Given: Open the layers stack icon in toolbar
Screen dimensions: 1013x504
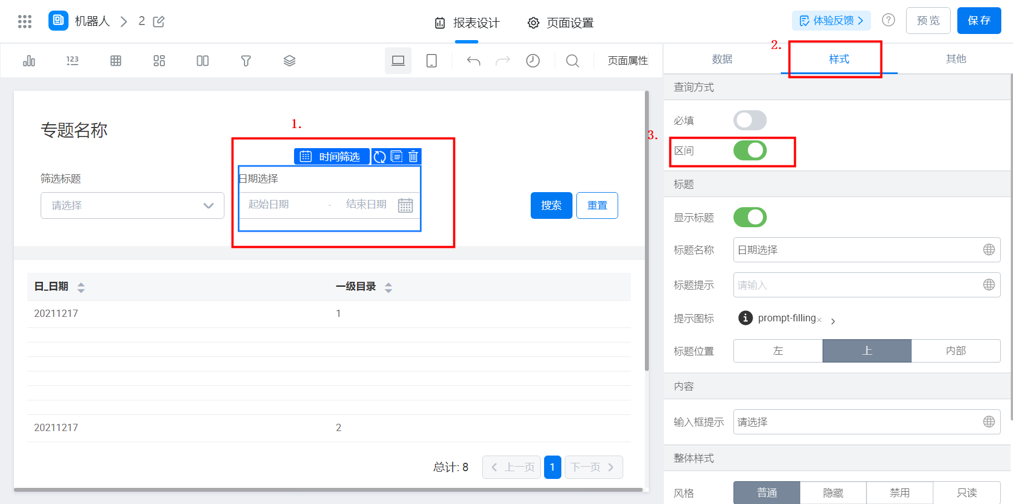Looking at the screenshot, I should (289, 61).
